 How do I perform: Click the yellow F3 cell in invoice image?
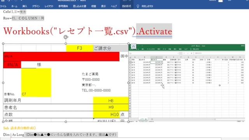click(x=79, y=48)
